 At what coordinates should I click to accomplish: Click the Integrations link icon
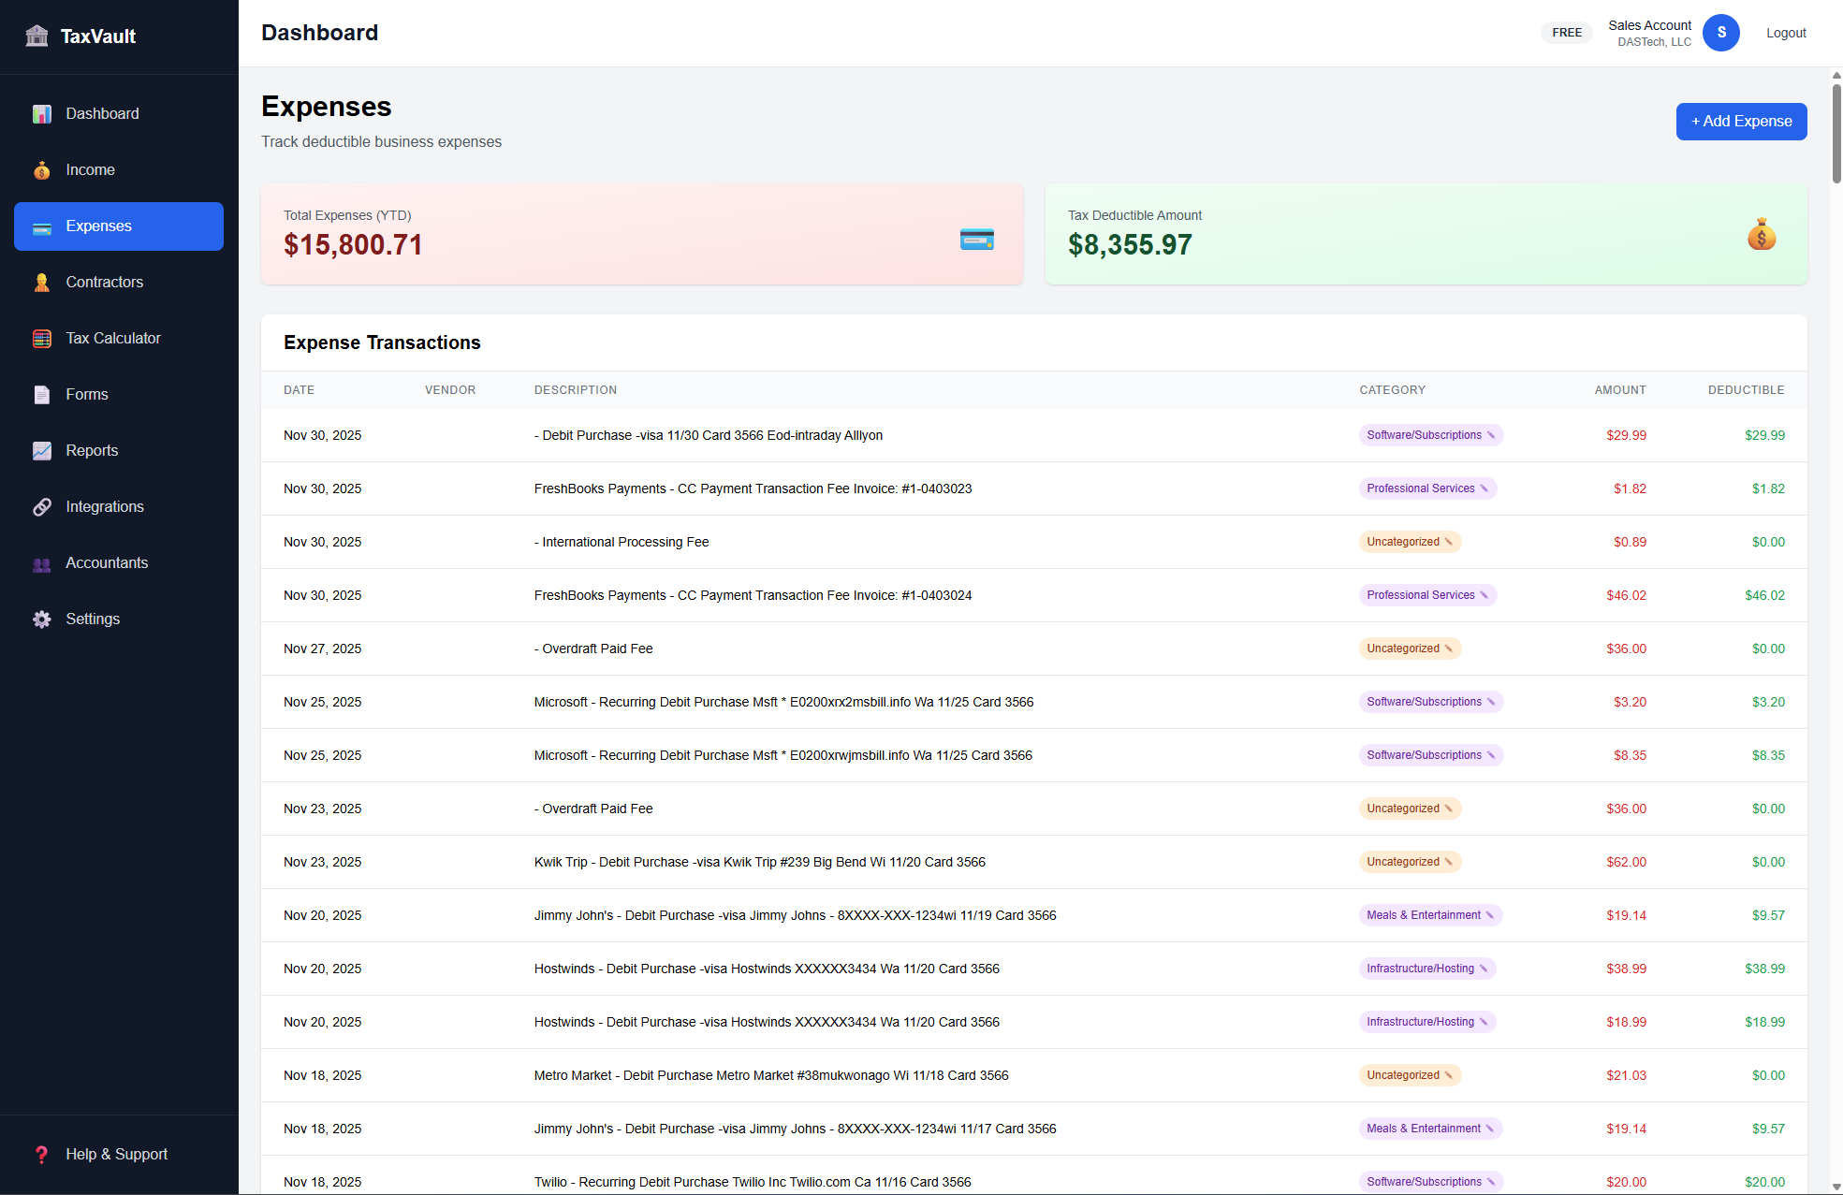pos(42,506)
